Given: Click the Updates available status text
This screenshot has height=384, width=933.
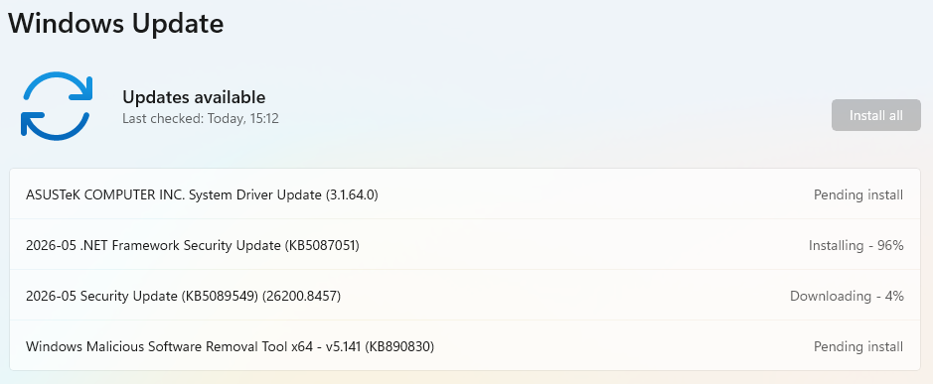Looking at the screenshot, I should (x=194, y=97).
